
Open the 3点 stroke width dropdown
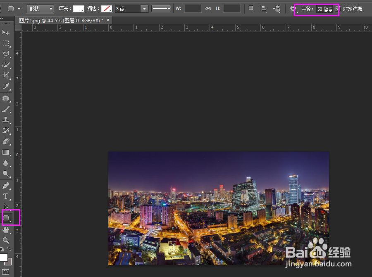pyautogui.click(x=144, y=8)
